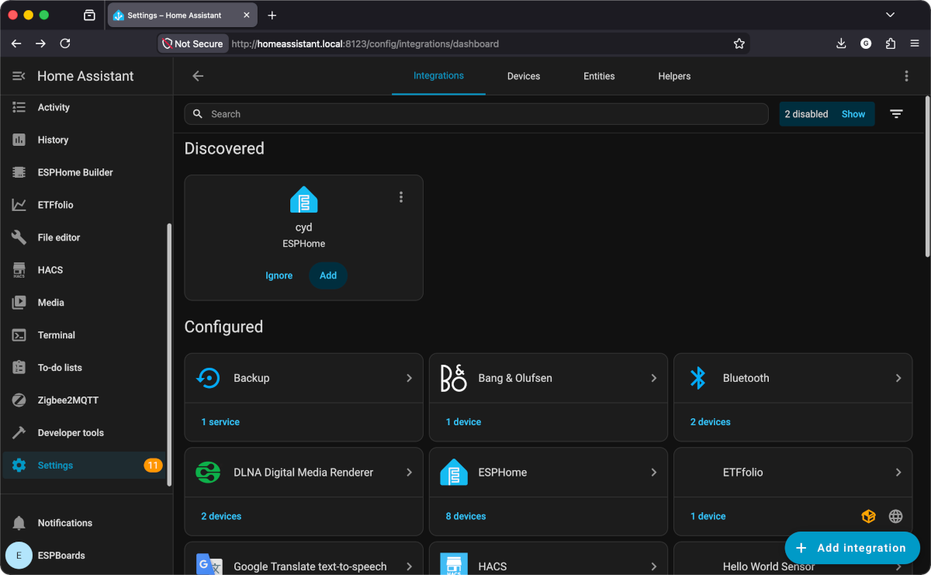Open File editor wrench icon

pos(19,237)
